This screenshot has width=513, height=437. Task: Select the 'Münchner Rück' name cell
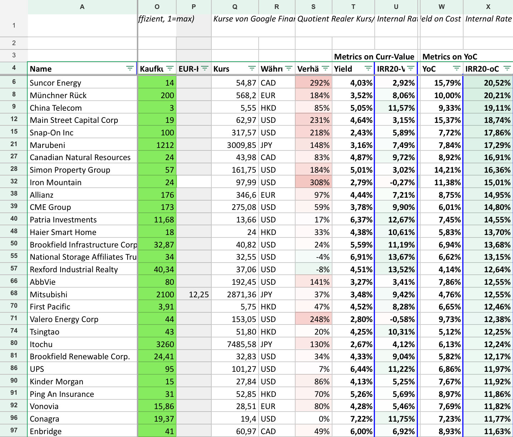pyautogui.click(x=82, y=95)
